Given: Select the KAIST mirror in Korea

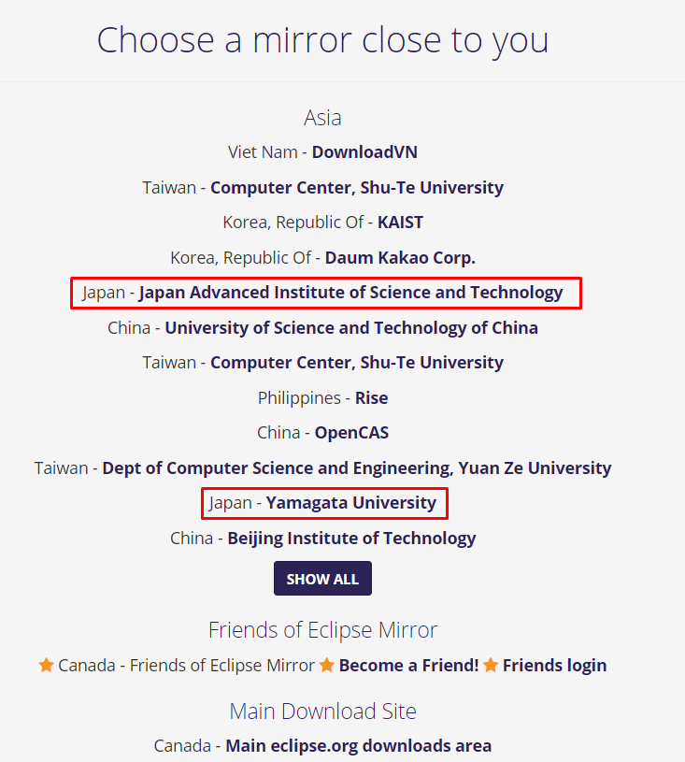Looking at the screenshot, I should pyautogui.click(x=400, y=223).
